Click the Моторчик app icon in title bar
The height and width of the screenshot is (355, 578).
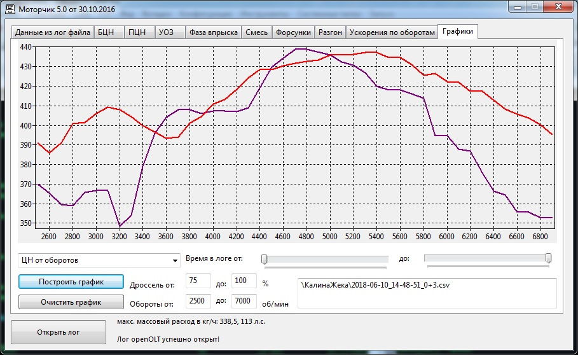pyautogui.click(x=10, y=9)
